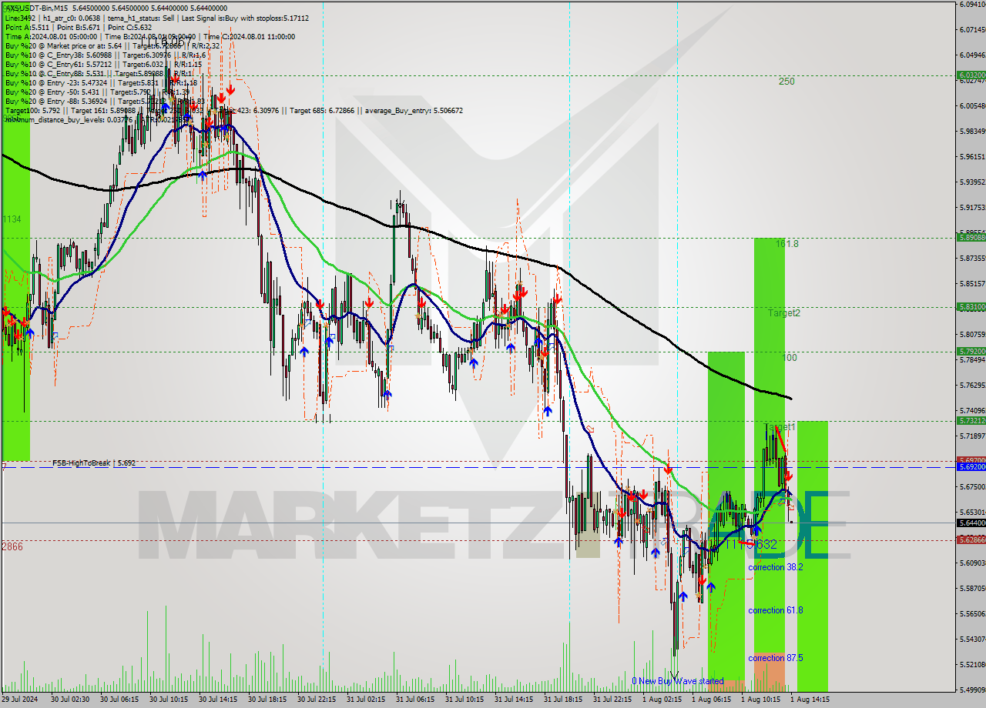Click the 'Buy %20 @ Market price' line
Screen dimensions: 986x708
(x=112, y=45)
